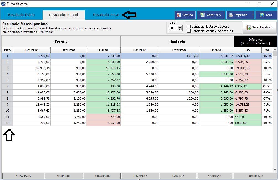Click the -4.631,32 realizado total cell

(x=216, y=56)
